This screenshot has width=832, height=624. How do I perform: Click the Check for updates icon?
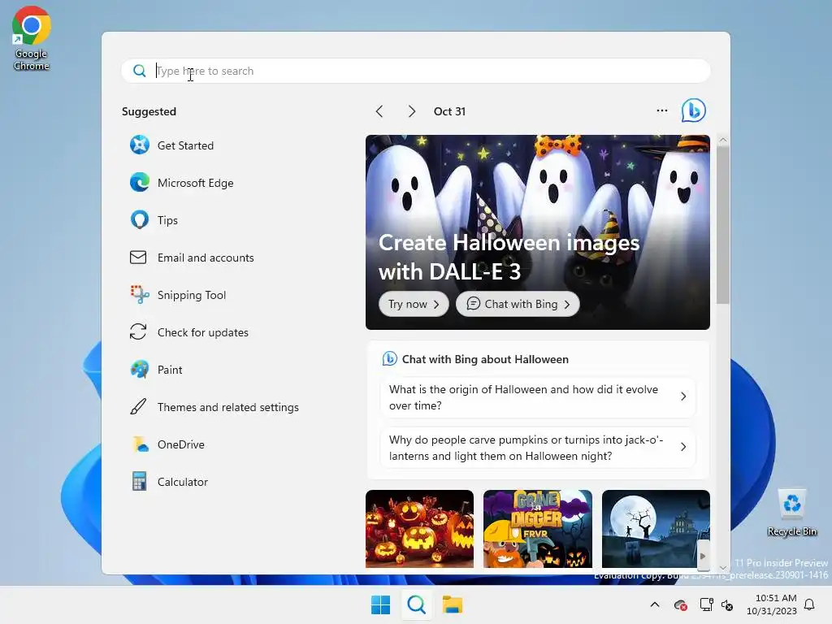coord(138,332)
